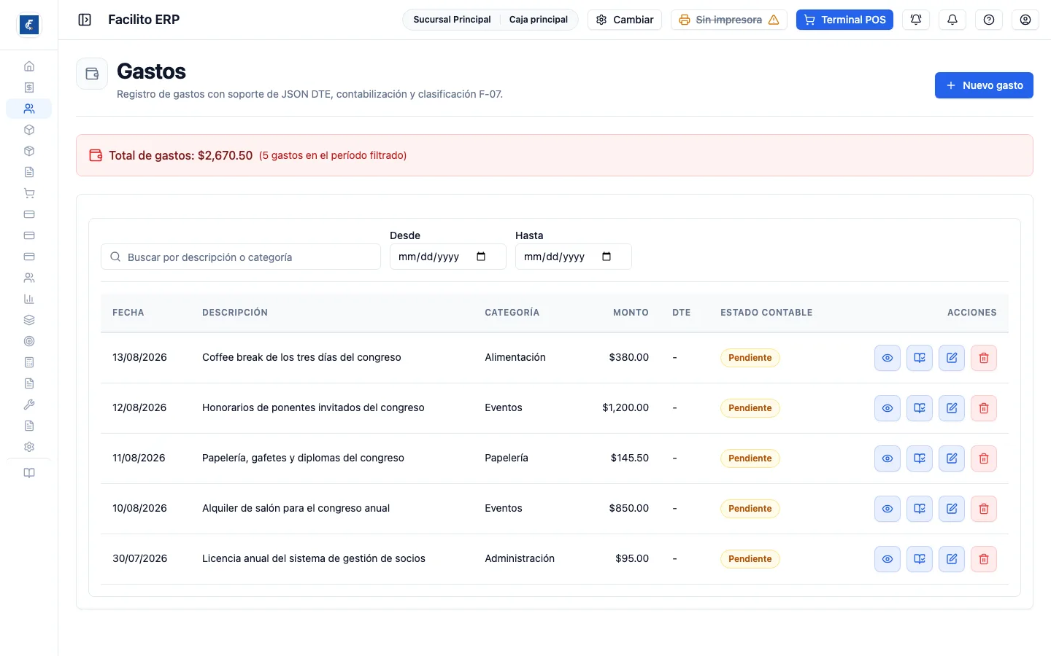This screenshot has width=1051, height=656.
Task: Edit the Papelería, gafetes expense
Action: tap(952, 458)
